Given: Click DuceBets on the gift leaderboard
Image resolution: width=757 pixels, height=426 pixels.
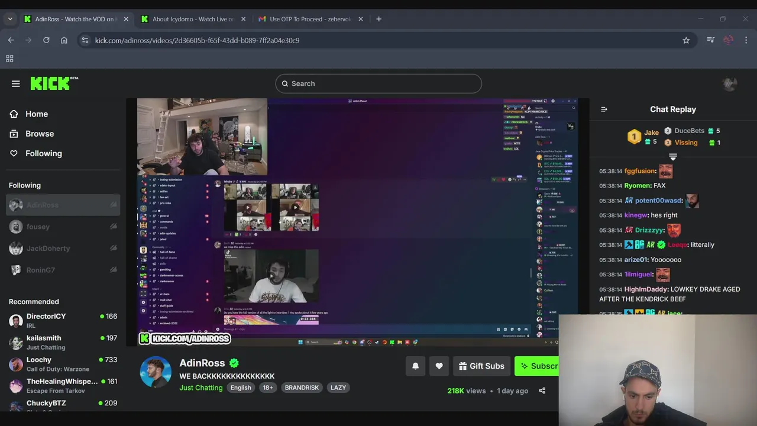Looking at the screenshot, I should coord(690,131).
